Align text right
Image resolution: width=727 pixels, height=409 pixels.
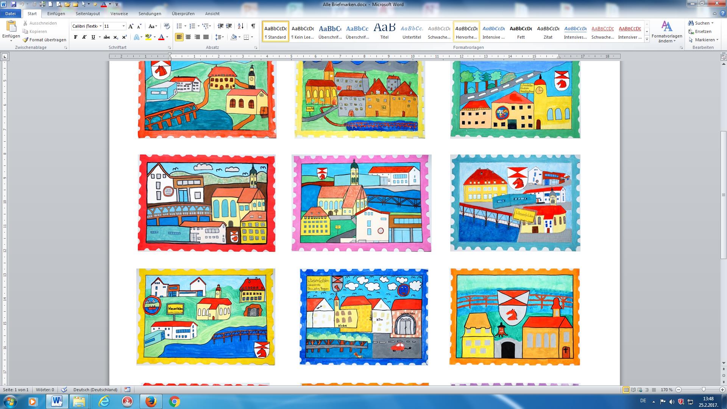[x=197, y=37]
